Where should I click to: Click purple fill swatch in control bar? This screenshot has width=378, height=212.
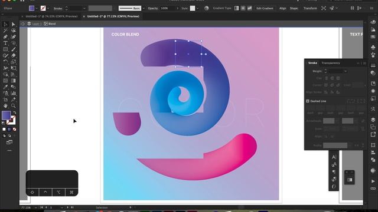click(x=31, y=8)
